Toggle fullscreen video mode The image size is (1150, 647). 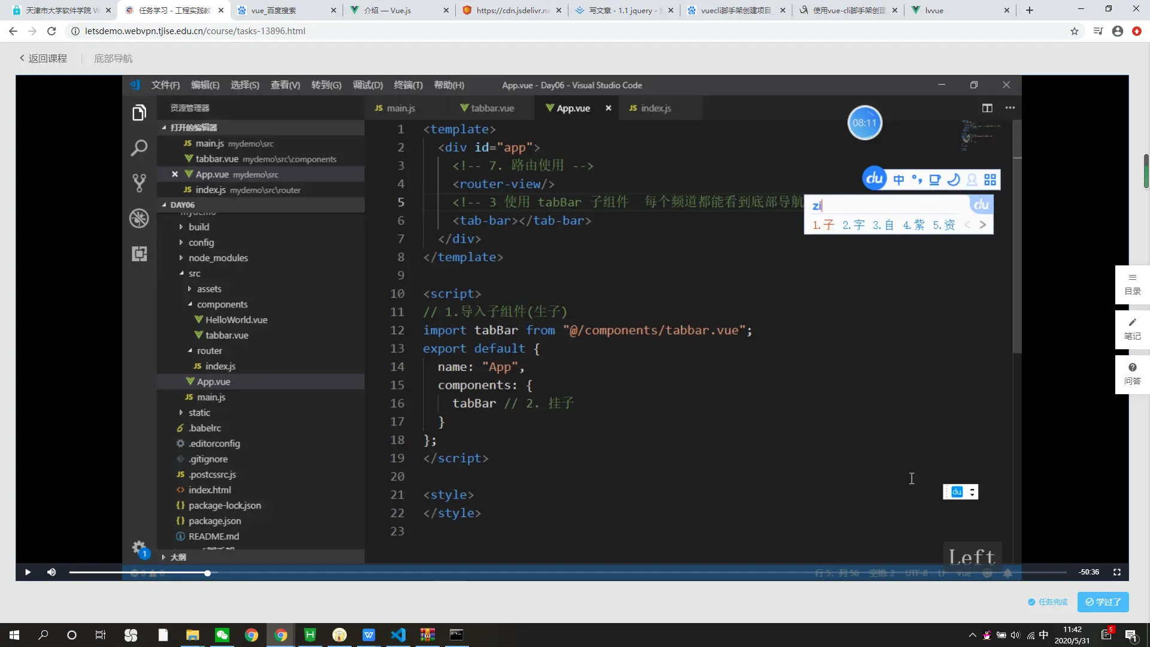tap(1117, 572)
